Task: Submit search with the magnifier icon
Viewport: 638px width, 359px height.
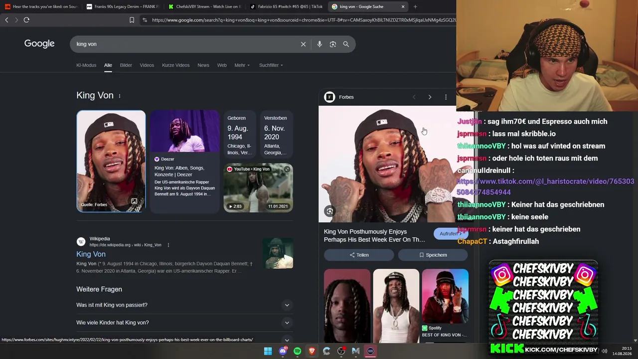Action: 346,44
